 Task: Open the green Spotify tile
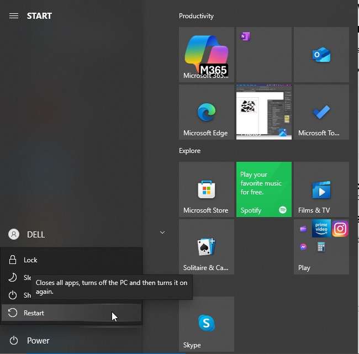tap(264, 189)
